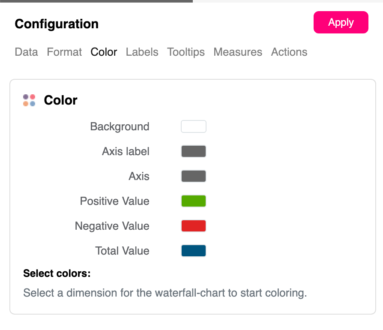
Task: Open the blue Total Value swatch
Action: tap(194, 251)
